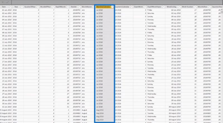223x123 pixels.
Task: Open the MonthnYear column filter dropdown
Action: (x=210, y=7)
